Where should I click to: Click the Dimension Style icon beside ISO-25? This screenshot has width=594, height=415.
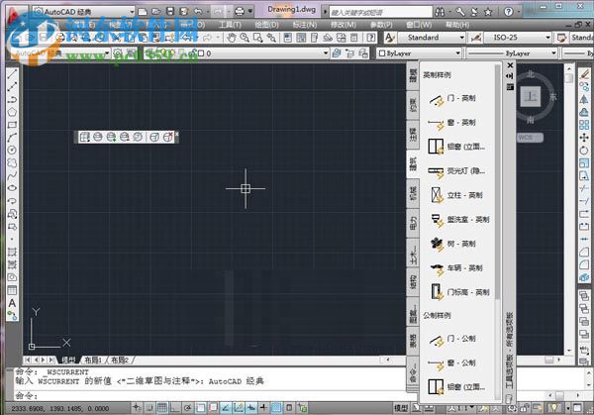476,37
